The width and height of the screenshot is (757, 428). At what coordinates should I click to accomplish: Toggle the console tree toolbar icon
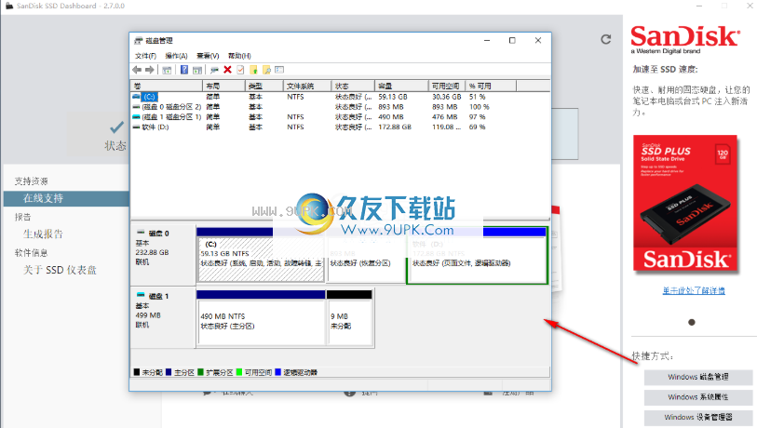coord(167,70)
